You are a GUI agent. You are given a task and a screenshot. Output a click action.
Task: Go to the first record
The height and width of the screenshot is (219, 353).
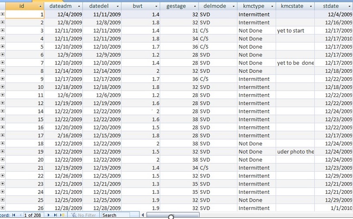14,215
